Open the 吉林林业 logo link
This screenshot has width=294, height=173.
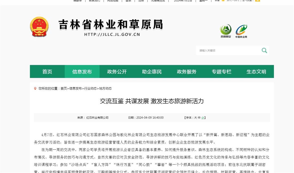tap(226, 31)
